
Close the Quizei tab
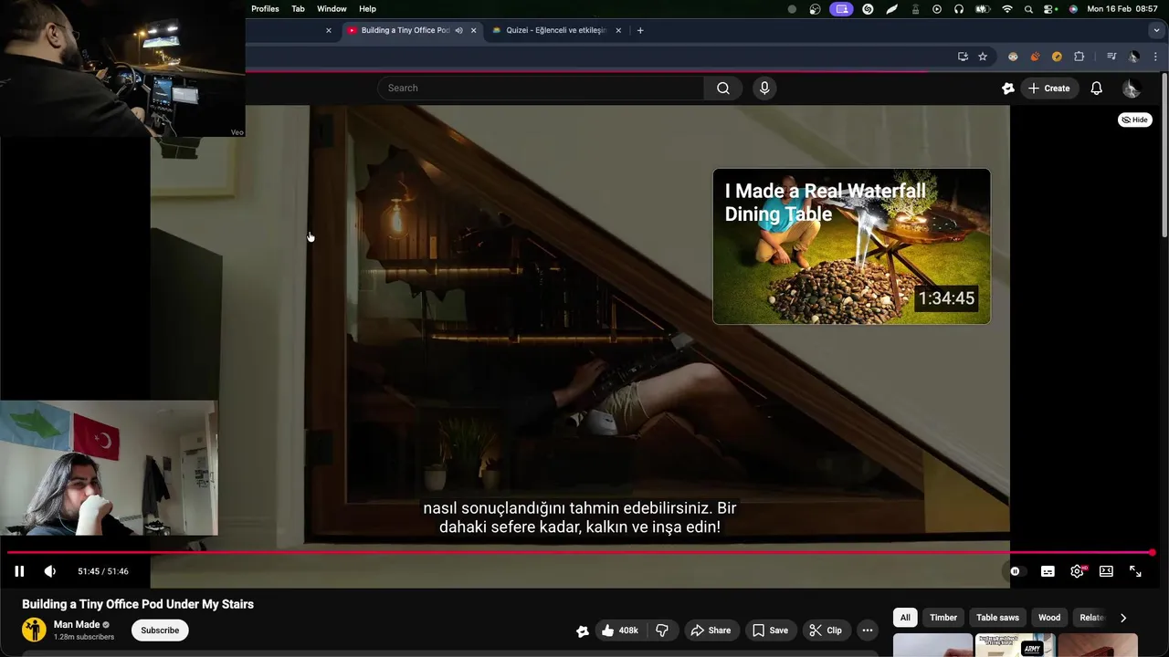(618, 30)
